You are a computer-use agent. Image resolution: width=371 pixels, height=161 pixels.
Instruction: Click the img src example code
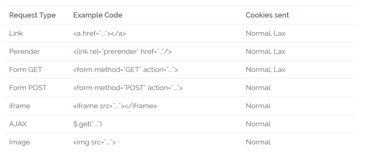tap(95, 142)
